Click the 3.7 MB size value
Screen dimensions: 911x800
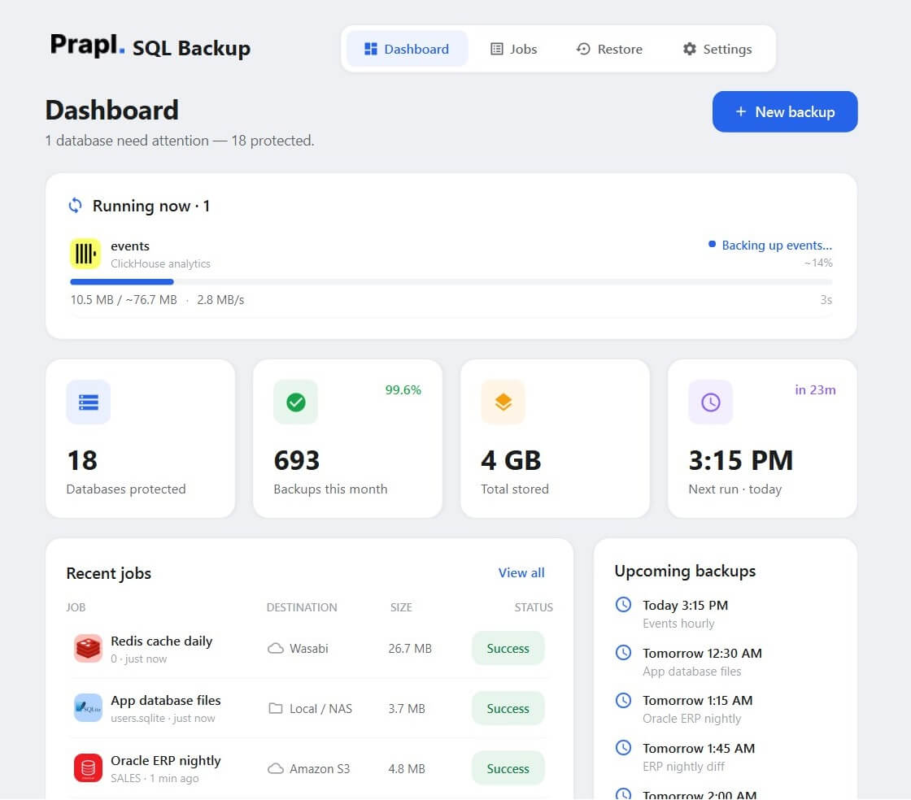coord(407,708)
